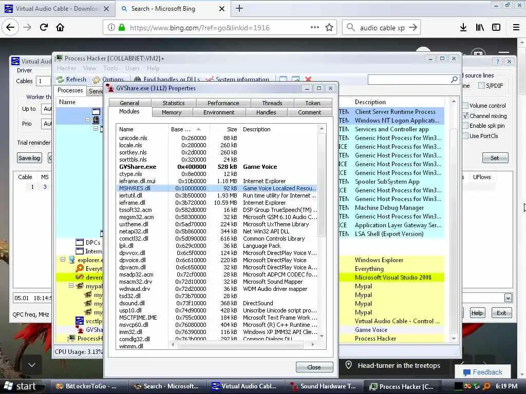The image size is (526, 394).
Task: Click the red X terminate toolbar icon
Action: [x=308, y=79]
